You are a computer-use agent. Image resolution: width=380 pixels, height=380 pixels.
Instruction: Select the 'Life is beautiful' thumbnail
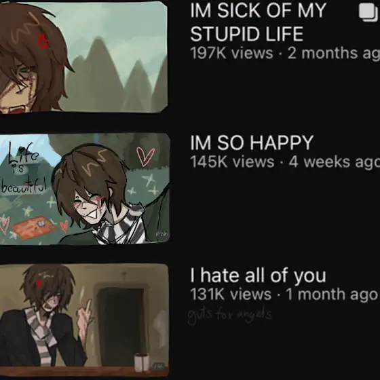click(85, 189)
